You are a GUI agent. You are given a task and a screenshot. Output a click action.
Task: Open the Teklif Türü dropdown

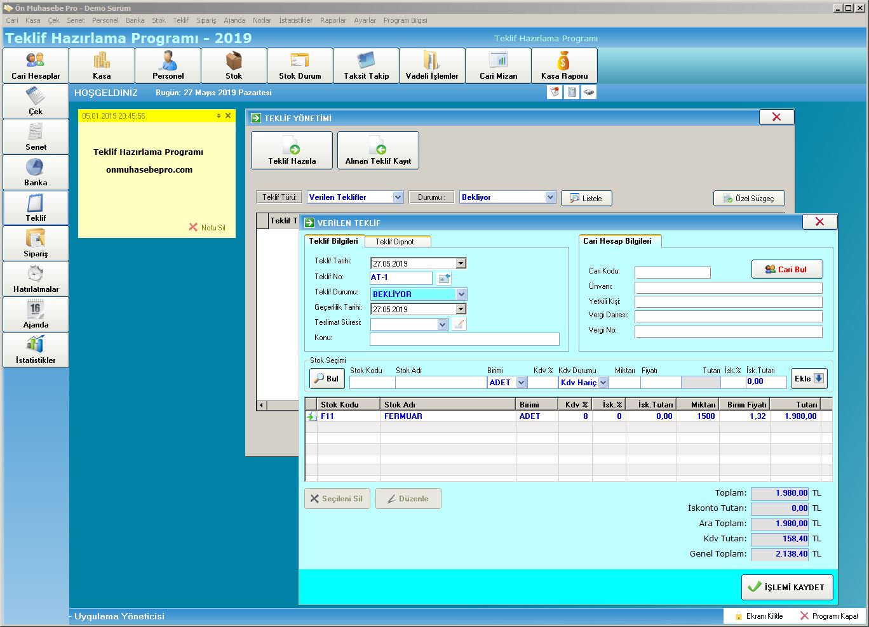(x=398, y=197)
